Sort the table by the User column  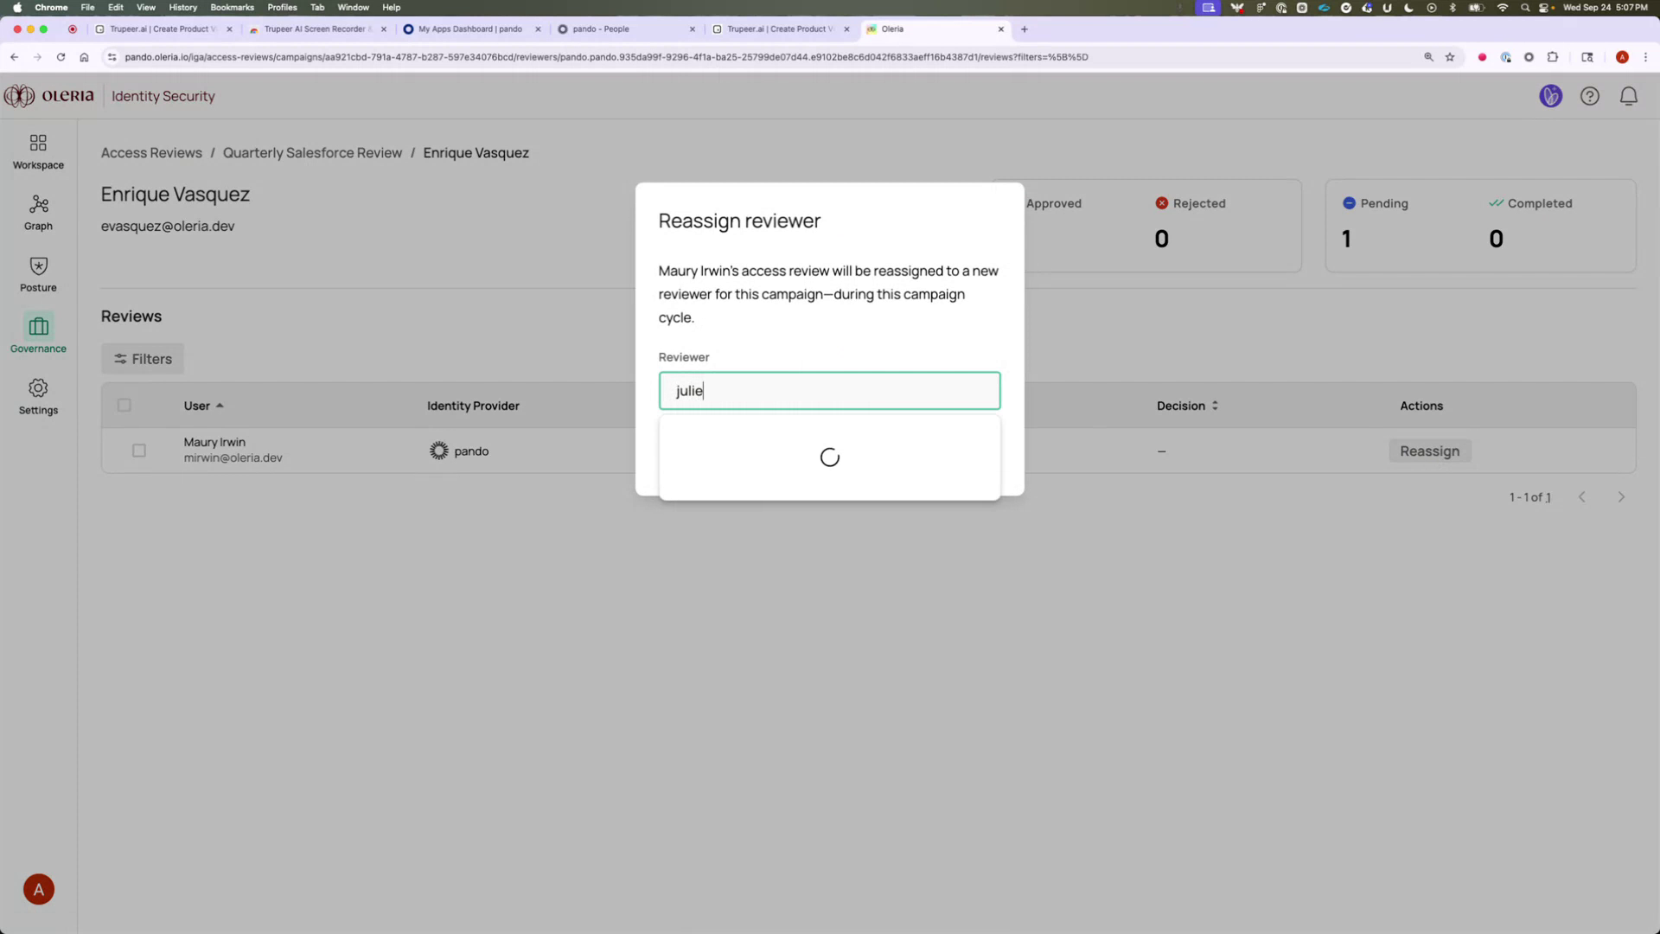click(203, 405)
